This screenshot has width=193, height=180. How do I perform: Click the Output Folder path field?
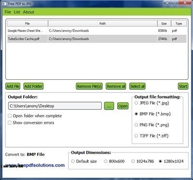[x=55, y=106]
